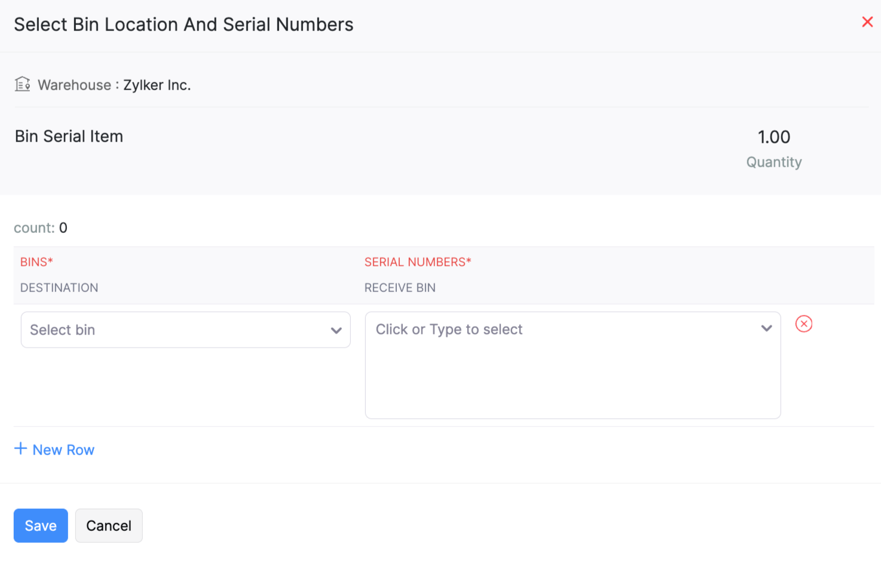Remove the row with the red circled X
Image resolution: width=881 pixels, height=562 pixels.
click(x=803, y=324)
